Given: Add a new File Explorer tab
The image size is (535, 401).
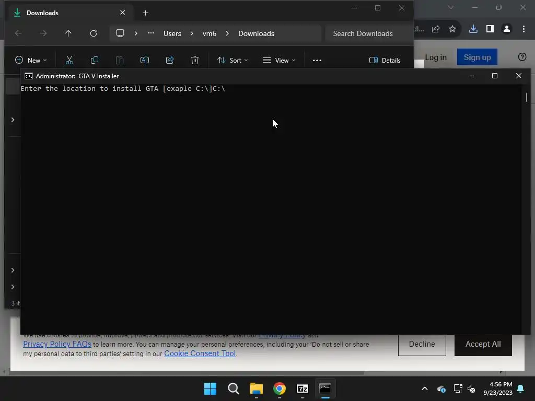Looking at the screenshot, I should click(x=145, y=13).
